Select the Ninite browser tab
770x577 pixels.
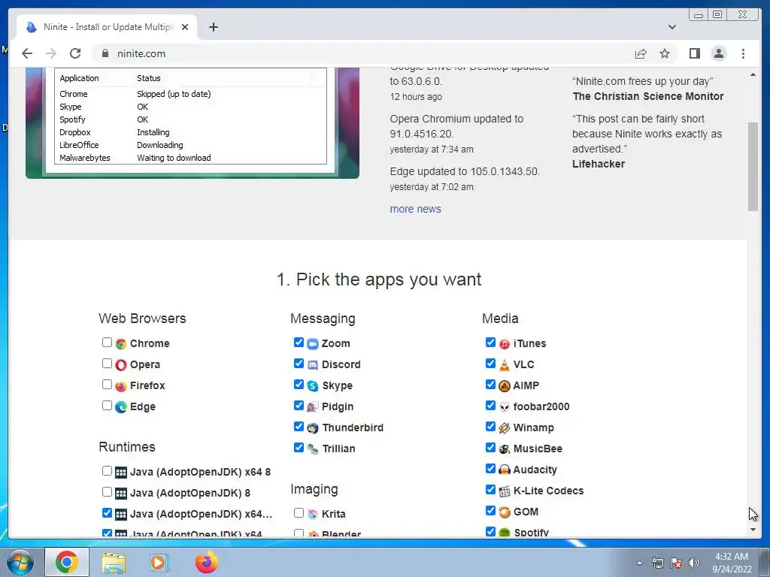107,27
